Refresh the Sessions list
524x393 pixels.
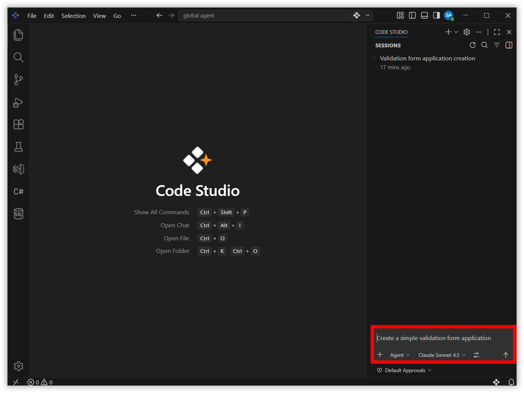(x=473, y=45)
